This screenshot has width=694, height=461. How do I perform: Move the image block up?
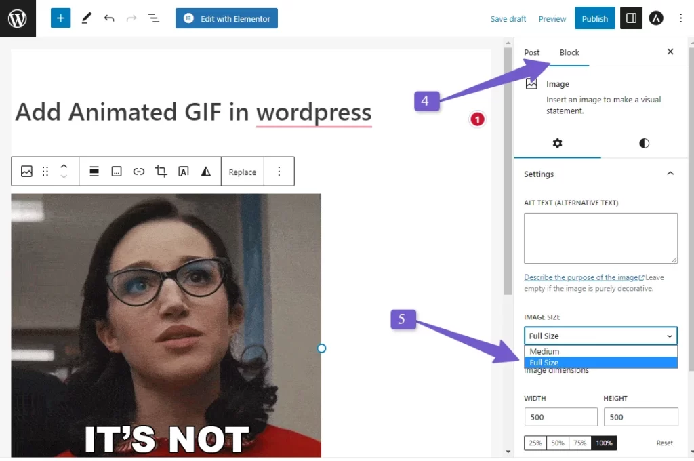tap(64, 167)
